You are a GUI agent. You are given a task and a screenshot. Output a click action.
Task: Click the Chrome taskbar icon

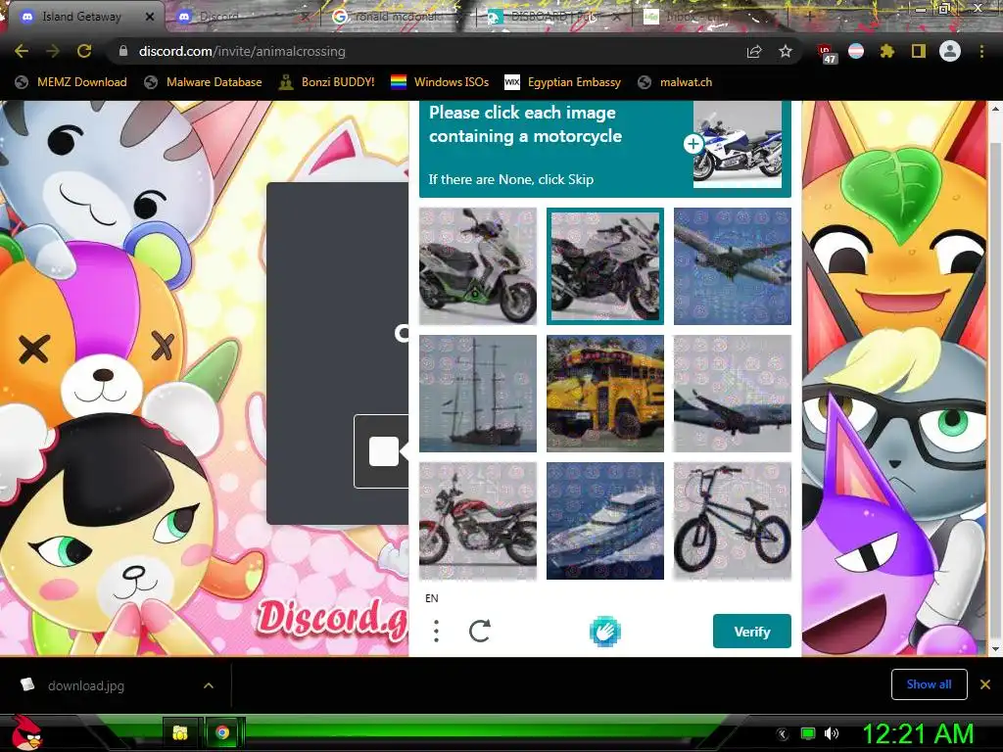click(222, 732)
